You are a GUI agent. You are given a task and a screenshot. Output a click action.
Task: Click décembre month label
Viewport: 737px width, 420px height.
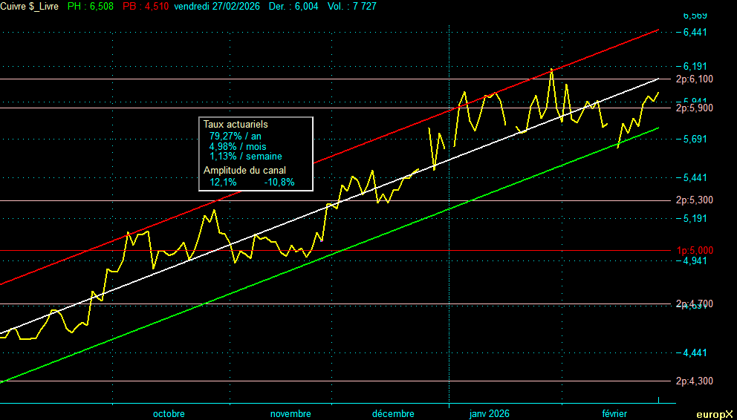(x=393, y=413)
